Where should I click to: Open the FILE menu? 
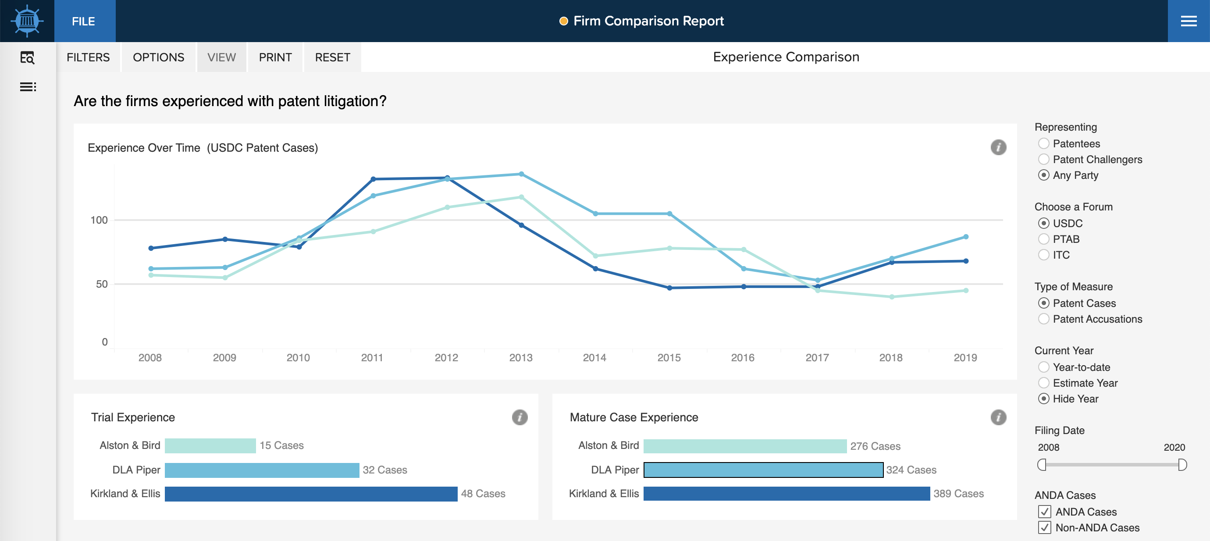(x=85, y=21)
